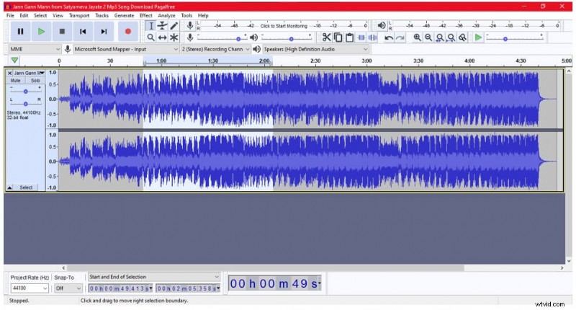Click the large audio position display
The image size is (576, 310).
(x=275, y=283)
